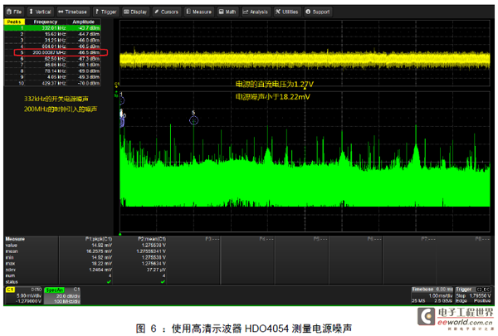This screenshot has height=336, width=498.
Task: Expand the Timebase menu
Action: pos(74,12)
